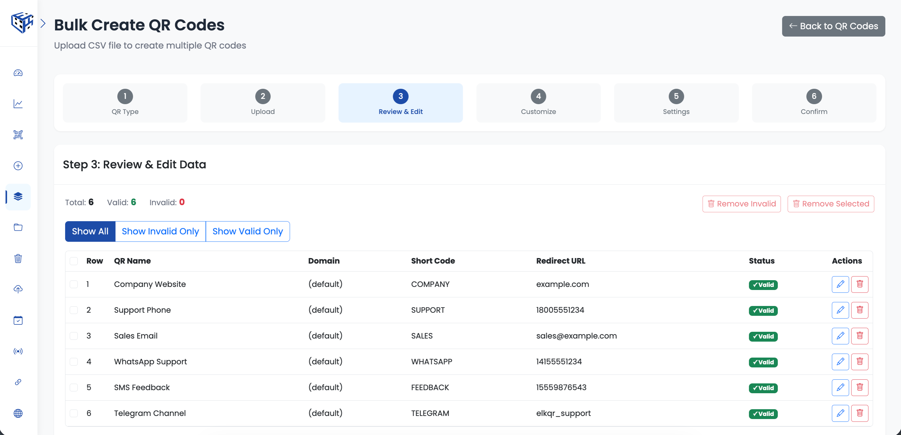Viewport: 901px width, 435px height.
Task: Click the cloud upload sidebar icon
Action: [18, 289]
